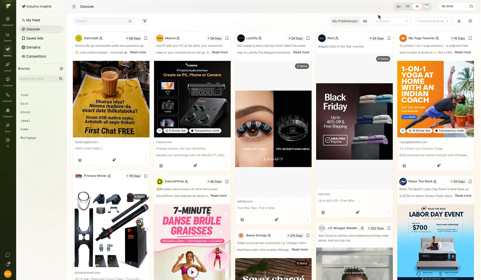Open the Genie magic wand icon
481x280 pixels.
[x=8, y=127]
